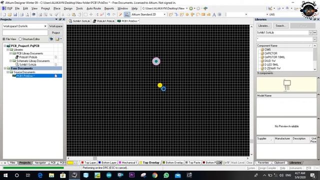Viewport: 320px width, 180px height.
Task: Select the Place Via tool icon
Action: pos(192,14)
